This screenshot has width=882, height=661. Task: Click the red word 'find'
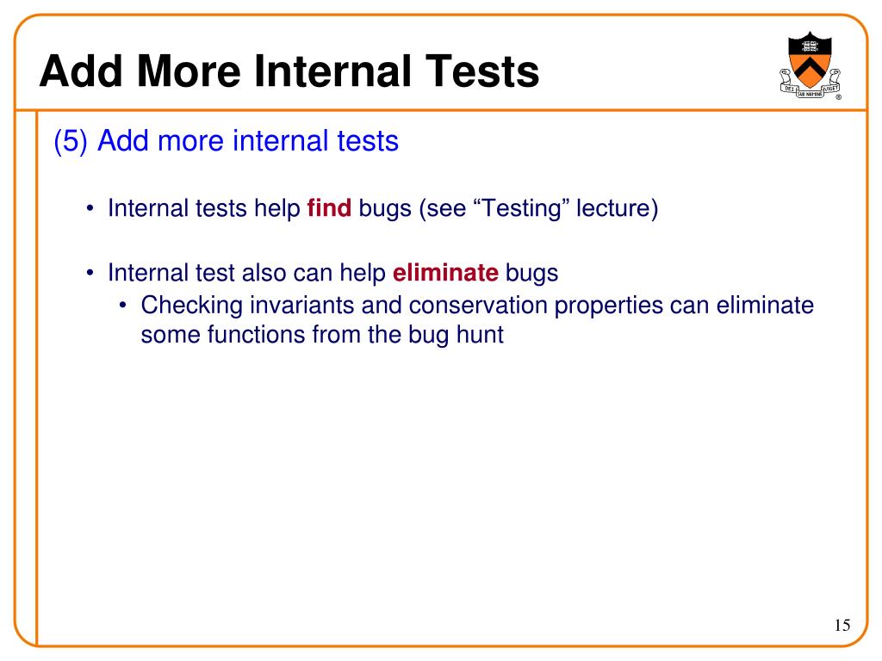pyautogui.click(x=329, y=208)
